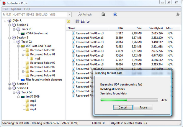The image size is (183, 127).
Task: Select Track 02 tree item
Action: [x=27, y=42]
